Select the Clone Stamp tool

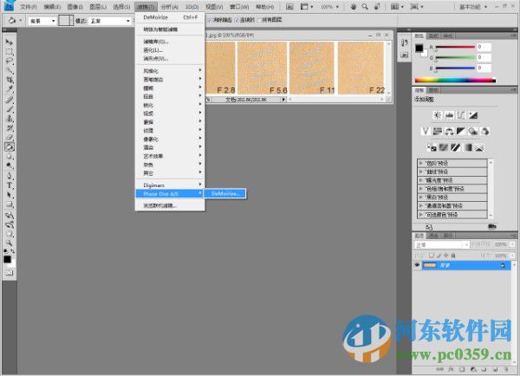coord(10,119)
